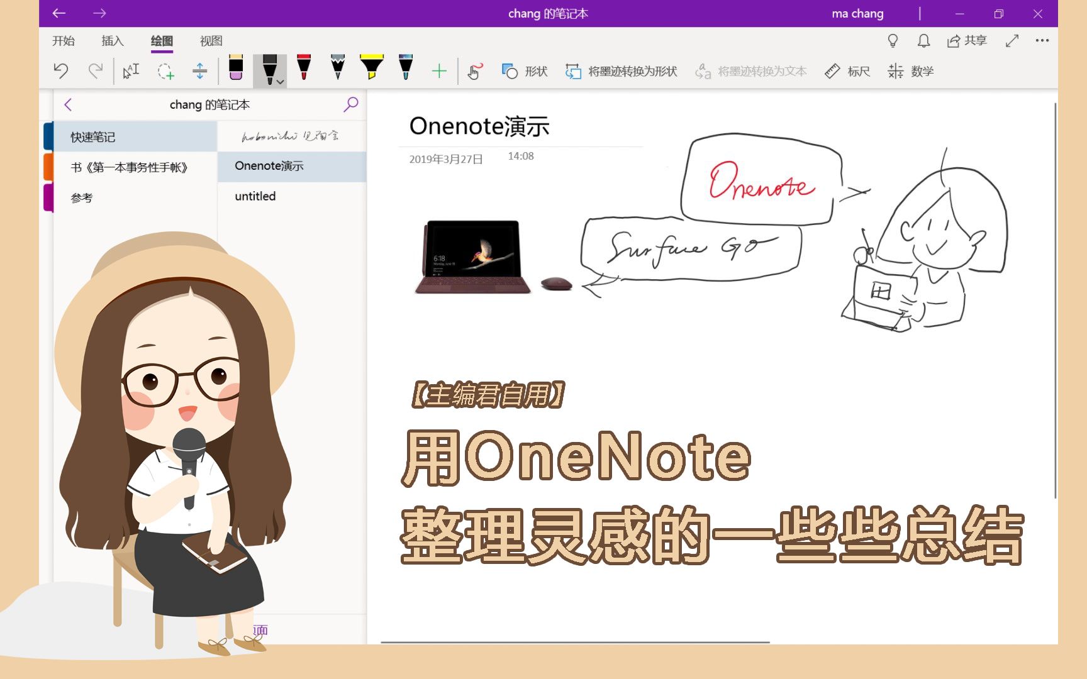Click the horizontal page scrollbar
1087x679 pixels.
[575, 642]
